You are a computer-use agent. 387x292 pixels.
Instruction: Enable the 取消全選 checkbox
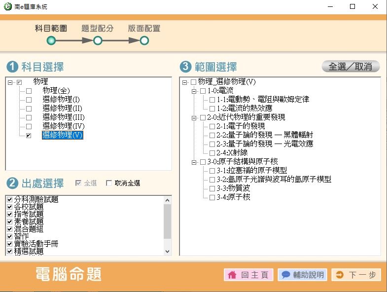pyautogui.click(x=109, y=183)
